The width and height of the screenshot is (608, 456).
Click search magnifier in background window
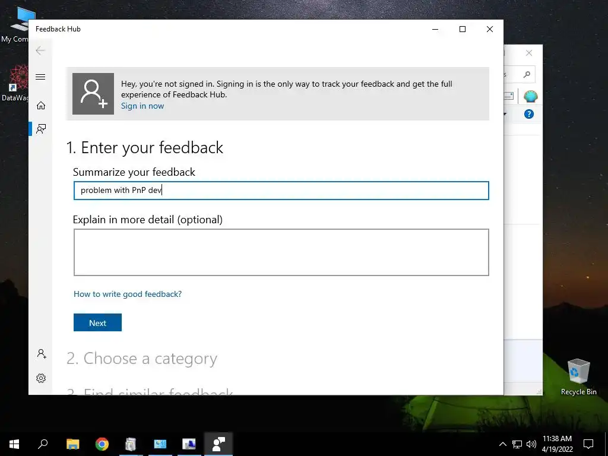click(527, 74)
